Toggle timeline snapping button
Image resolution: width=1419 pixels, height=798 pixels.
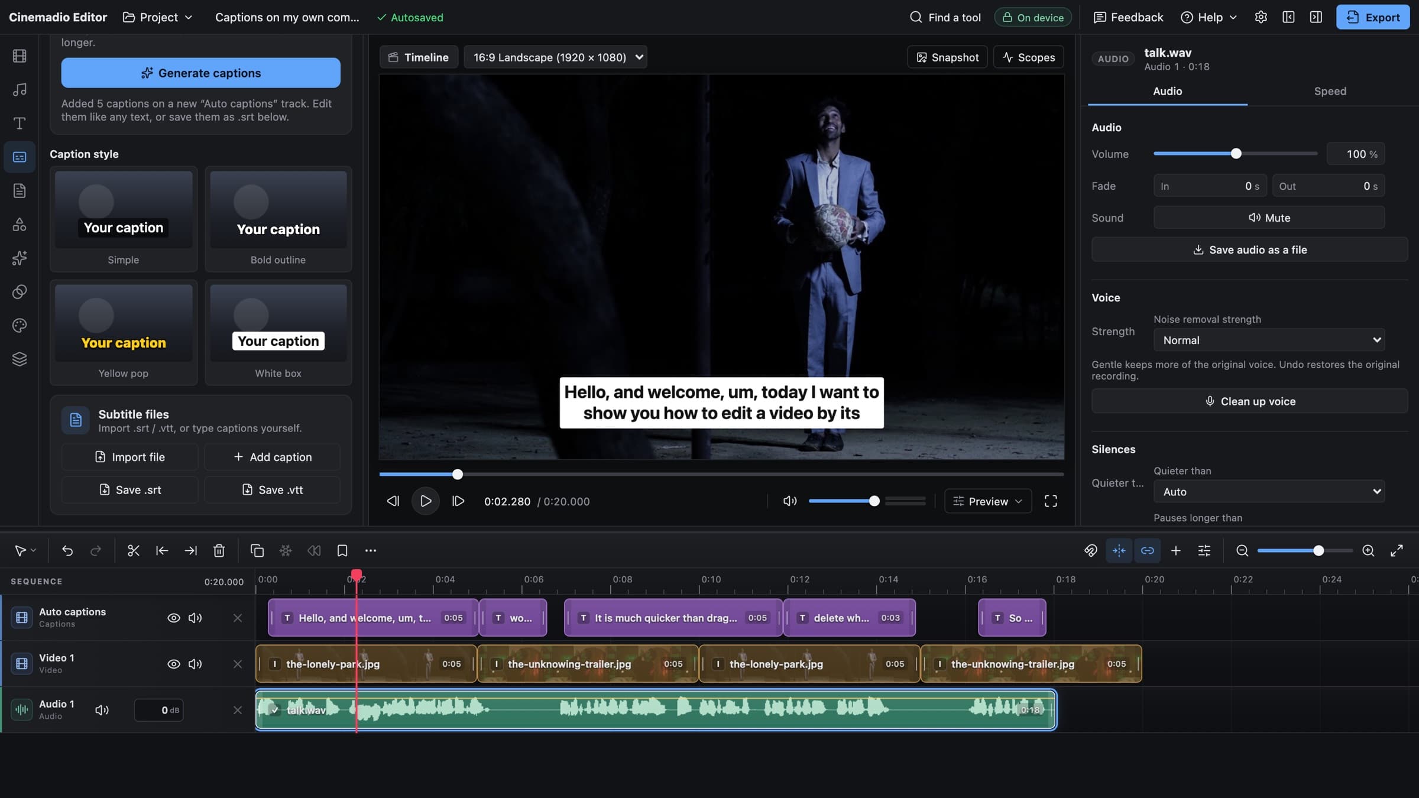(1119, 551)
